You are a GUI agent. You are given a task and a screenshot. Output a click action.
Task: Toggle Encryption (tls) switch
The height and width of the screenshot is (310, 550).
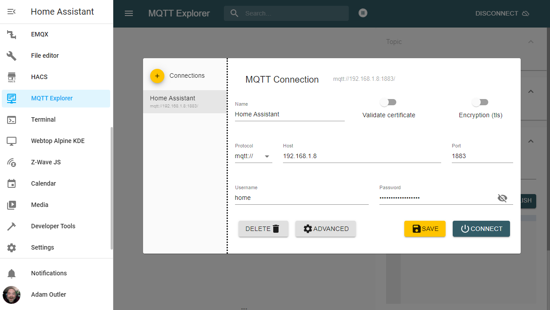[x=480, y=103]
